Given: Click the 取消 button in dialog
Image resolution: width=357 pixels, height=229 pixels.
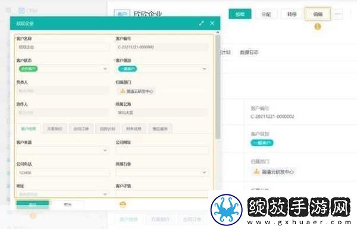Looking at the screenshot, I should click(68, 205).
